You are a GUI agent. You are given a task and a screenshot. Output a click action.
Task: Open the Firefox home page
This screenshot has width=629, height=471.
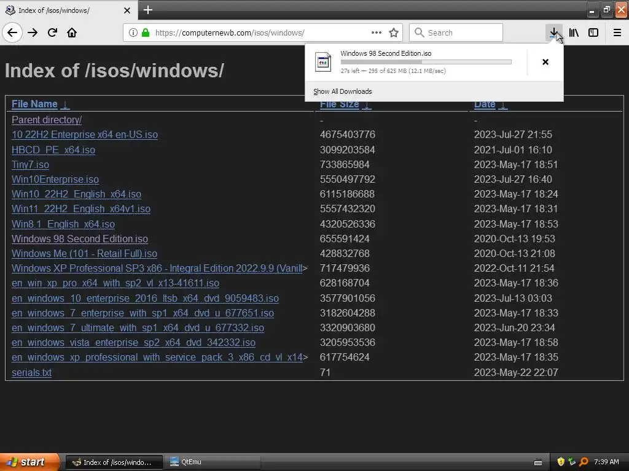(x=72, y=33)
